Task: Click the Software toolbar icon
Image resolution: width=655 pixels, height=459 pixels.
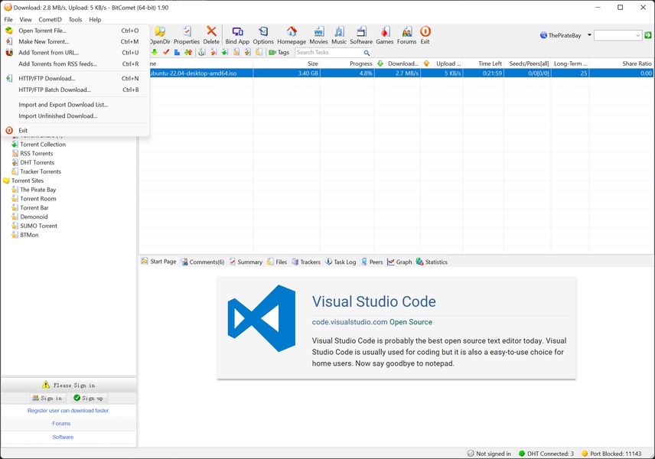Action: point(361,34)
